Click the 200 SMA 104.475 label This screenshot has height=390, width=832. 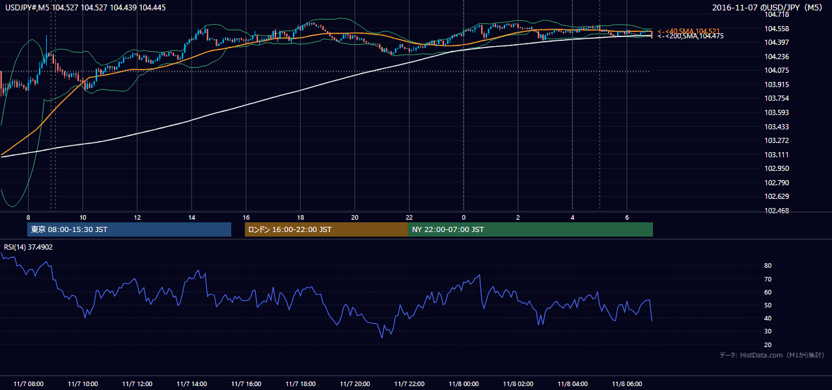(691, 36)
